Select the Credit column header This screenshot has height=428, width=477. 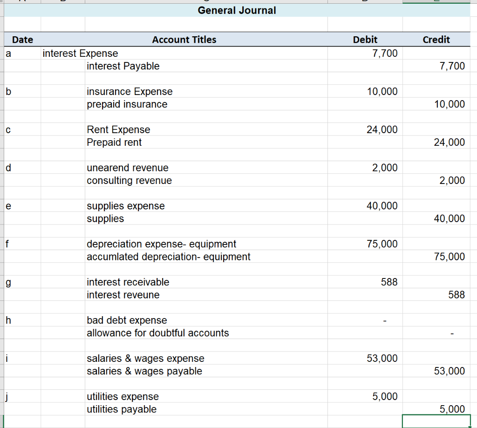coord(436,40)
